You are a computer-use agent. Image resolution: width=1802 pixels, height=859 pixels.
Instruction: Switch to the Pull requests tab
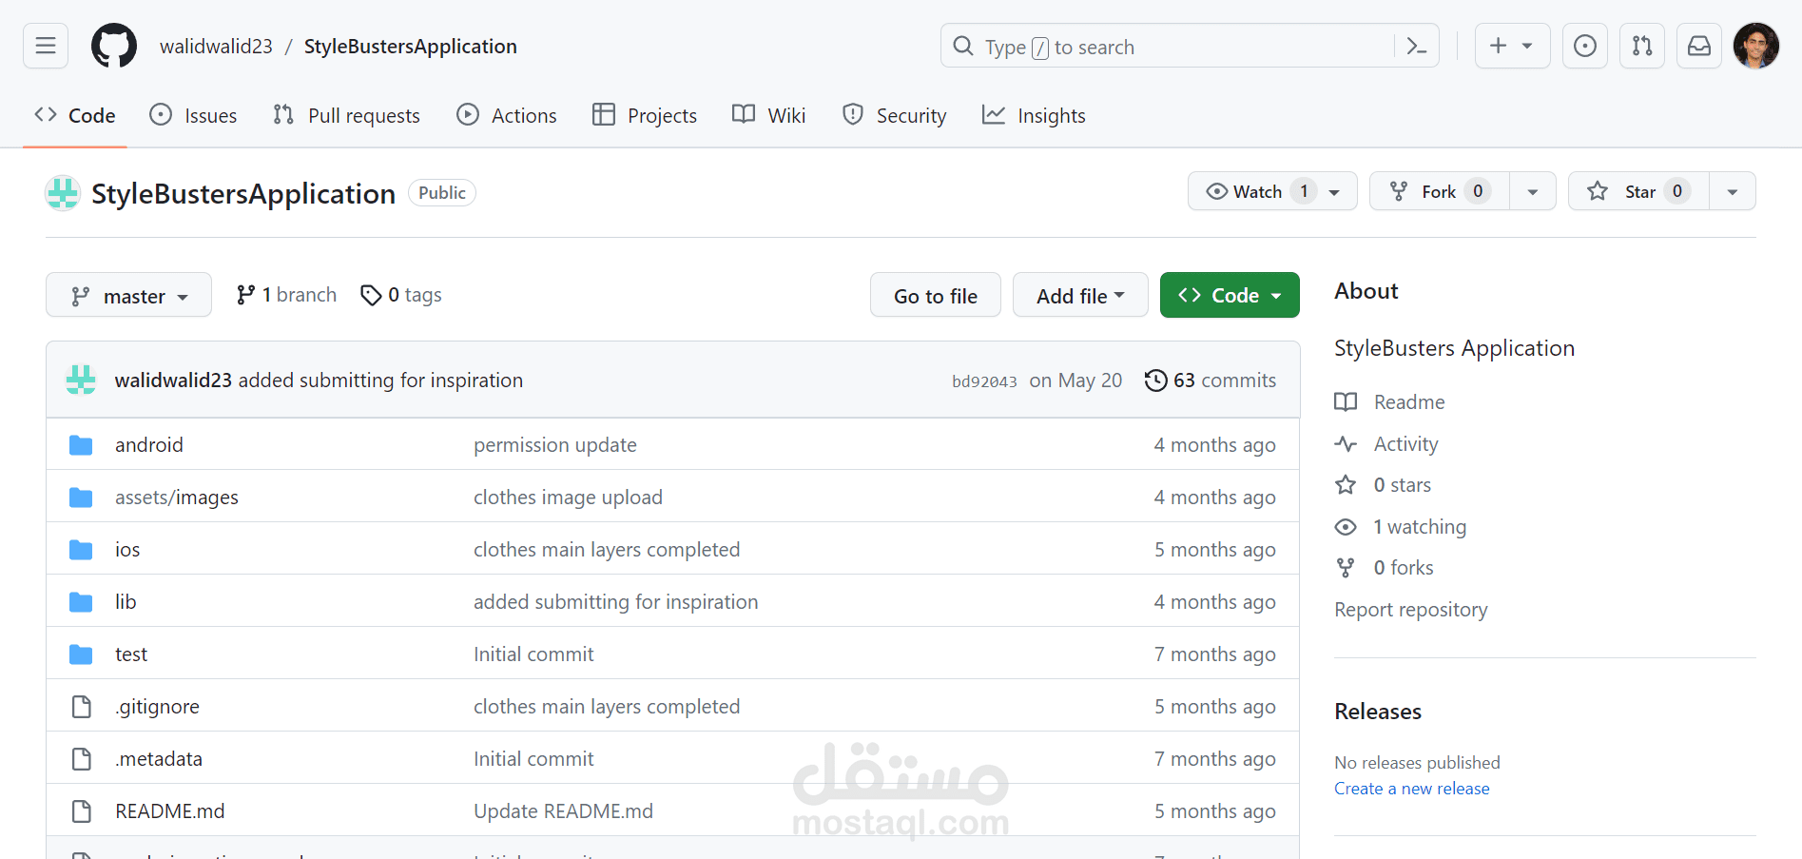coord(346,115)
